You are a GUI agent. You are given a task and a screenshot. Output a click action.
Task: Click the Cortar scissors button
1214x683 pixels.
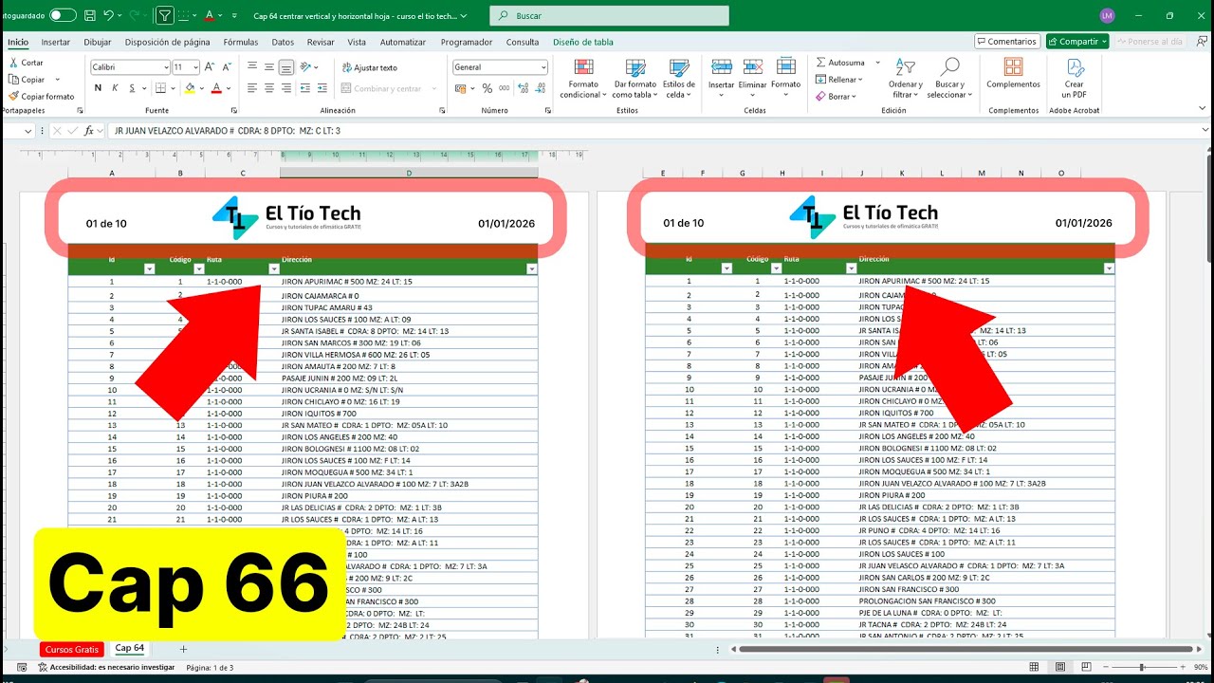pos(26,63)
